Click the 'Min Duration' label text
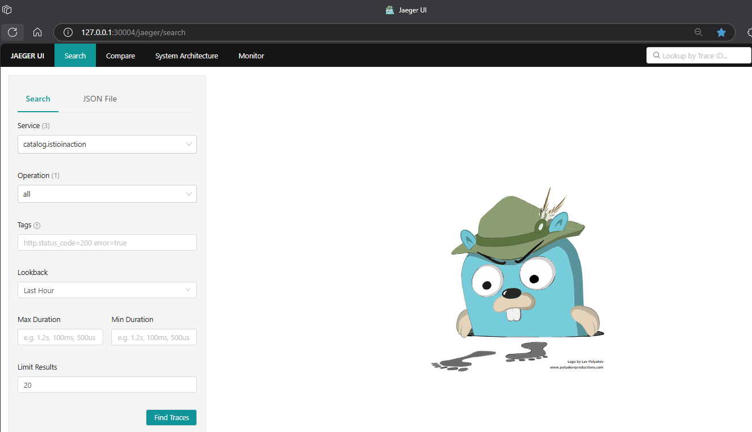Image resolution: width=752 pixels, height=432 pixels. pos(132,320)
